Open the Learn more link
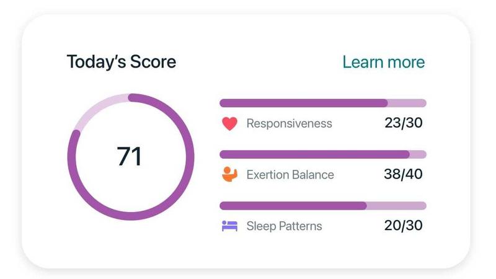Viewport: 496px width, 279px height. (x=383, y=62)
